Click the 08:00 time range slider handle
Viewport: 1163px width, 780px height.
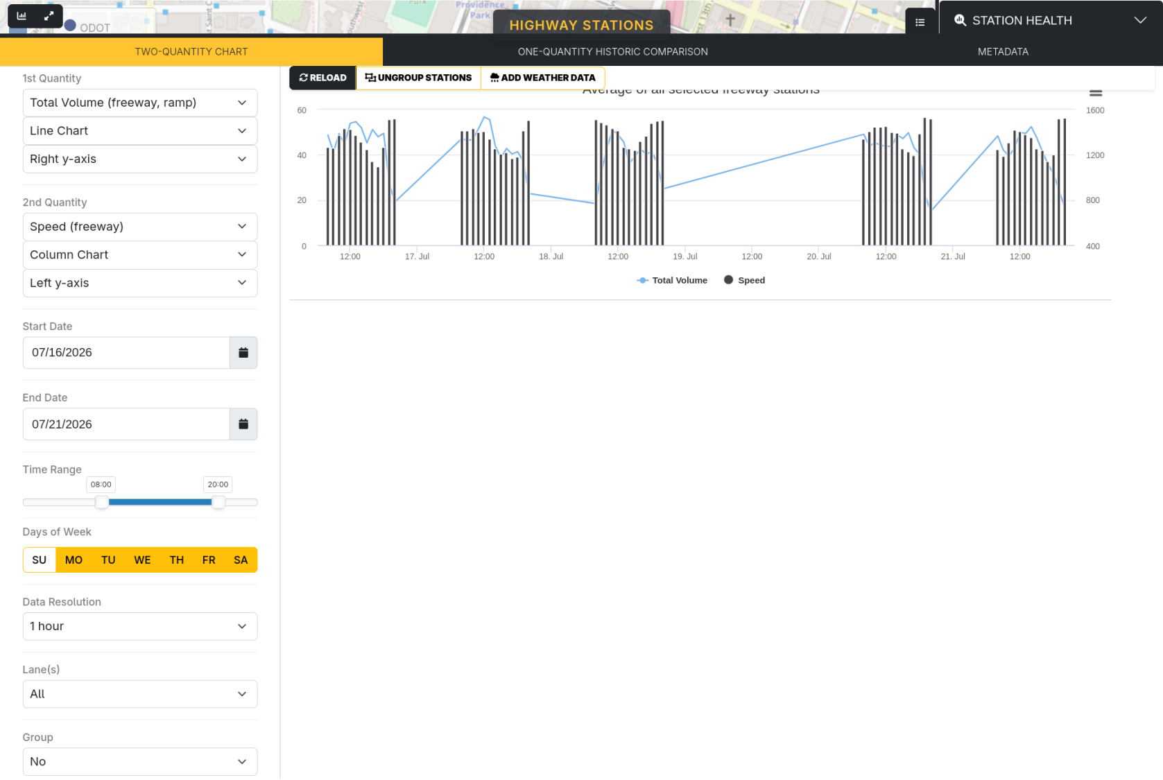[102, 503]
